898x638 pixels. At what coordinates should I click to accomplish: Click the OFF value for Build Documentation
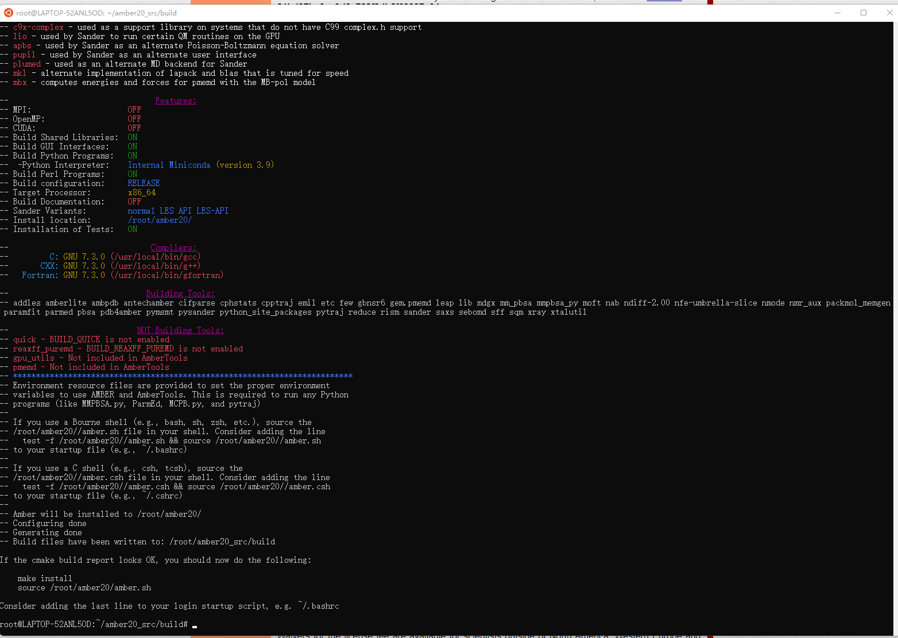pos(134,202)
